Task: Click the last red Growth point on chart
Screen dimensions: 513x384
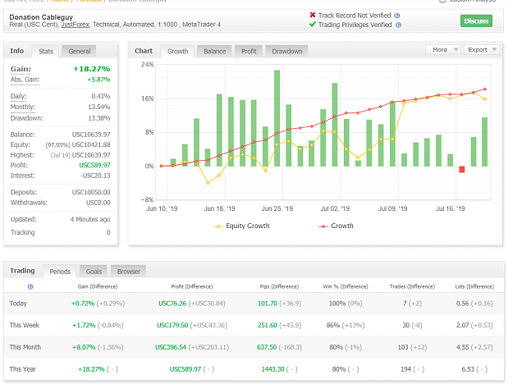Action: [485, 89]
